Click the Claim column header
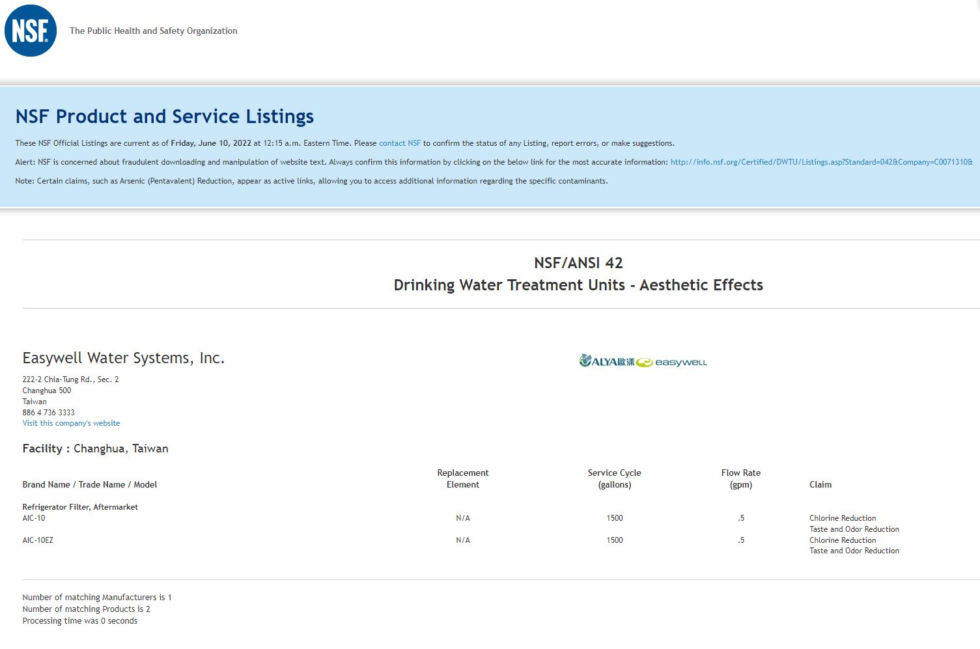The image size is (980, 649). tap(820, 484)
